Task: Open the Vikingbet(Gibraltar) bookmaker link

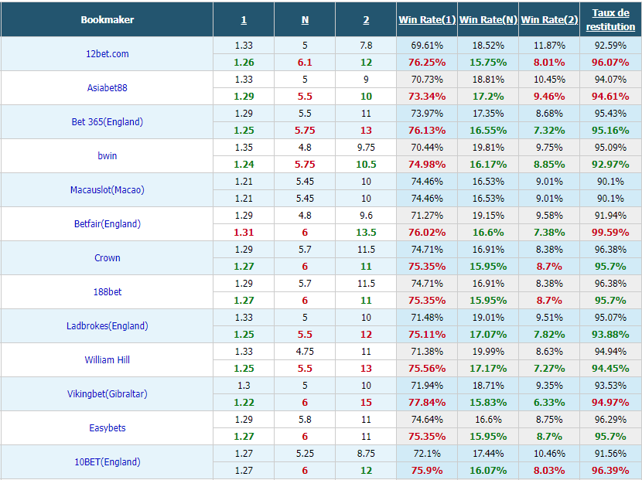Action: 108,393
